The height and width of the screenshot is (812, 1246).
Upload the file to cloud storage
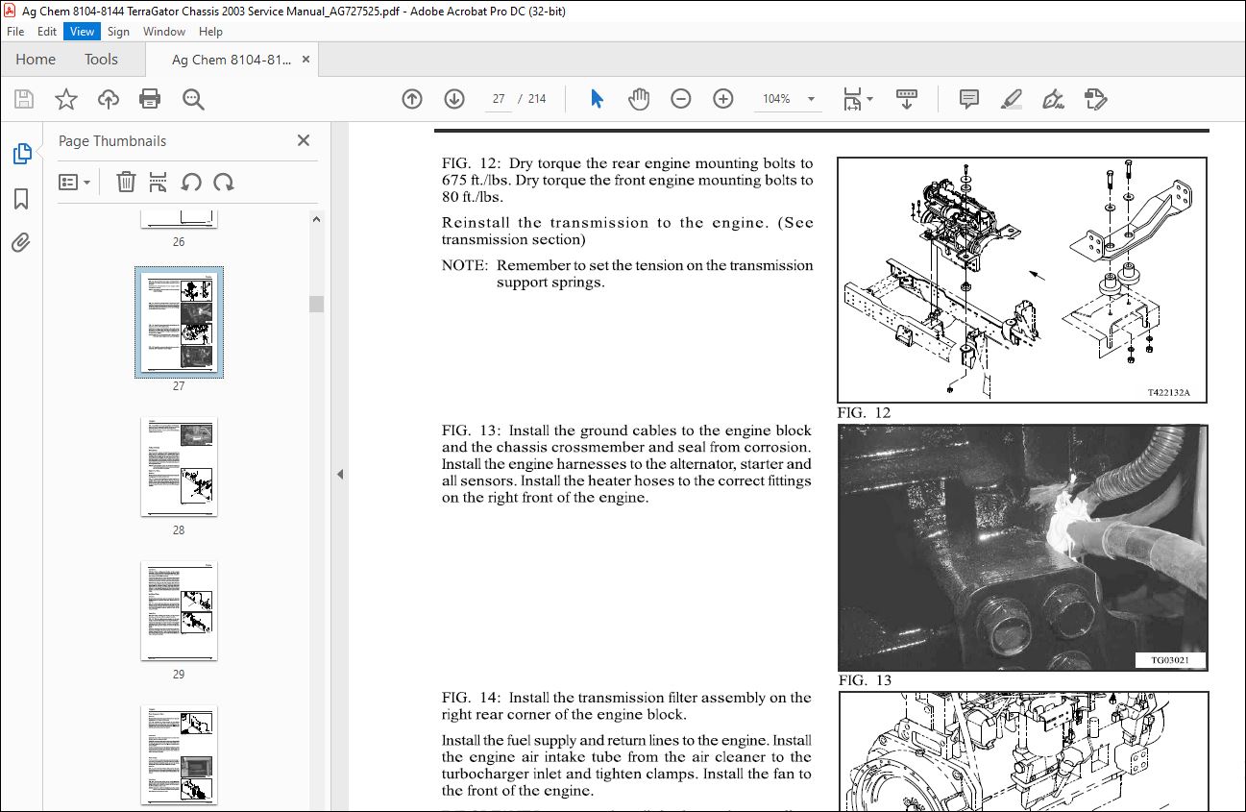tap(109, 99)
